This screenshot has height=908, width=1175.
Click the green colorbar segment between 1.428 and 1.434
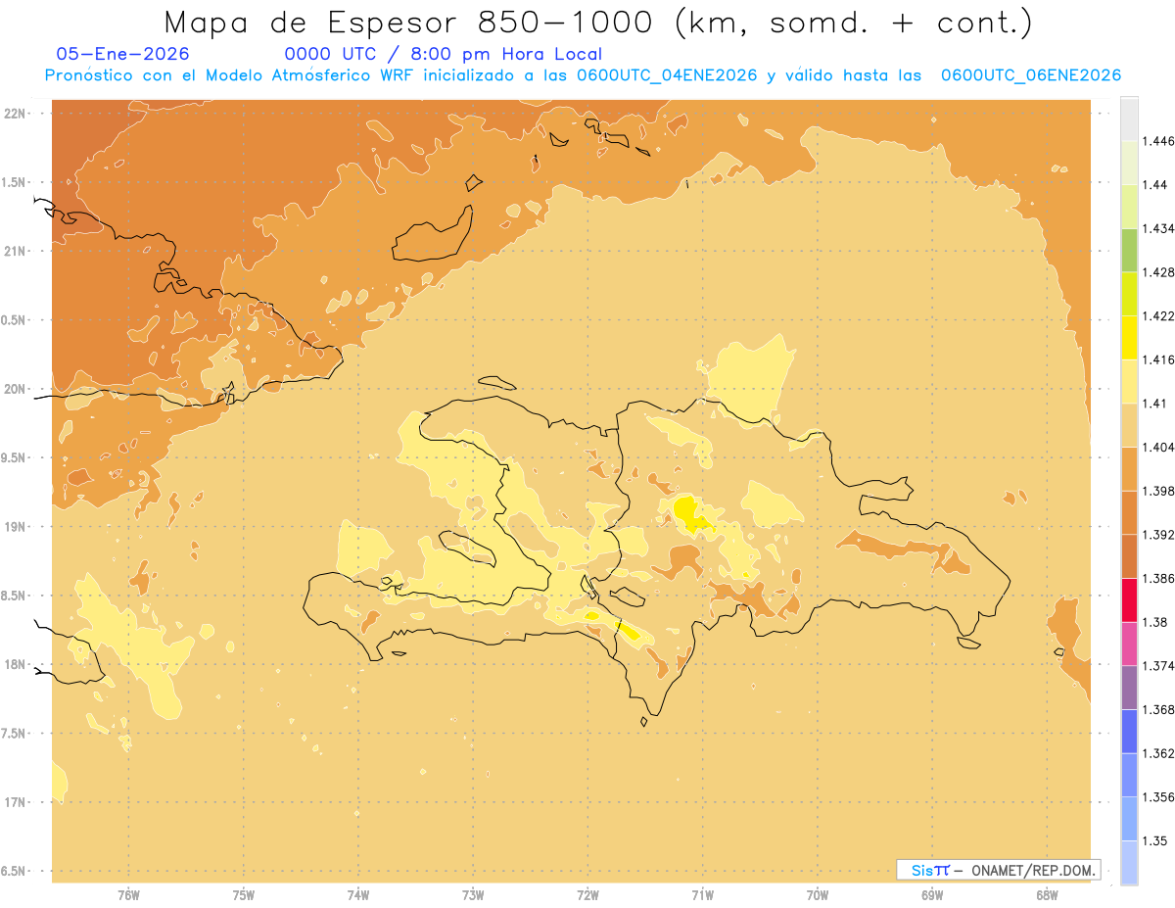click(1129, 250)
